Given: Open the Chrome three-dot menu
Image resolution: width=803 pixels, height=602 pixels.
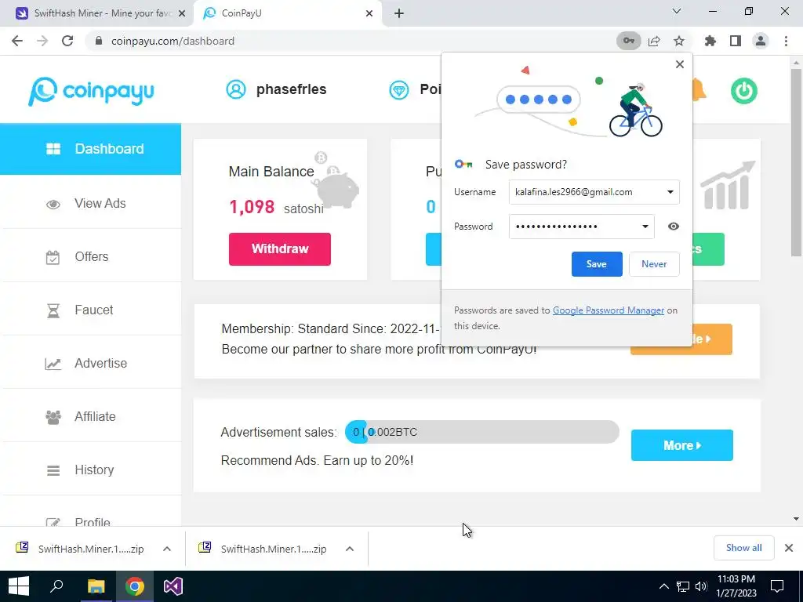Looking at the screenshot, I should [x=786, y=41].
